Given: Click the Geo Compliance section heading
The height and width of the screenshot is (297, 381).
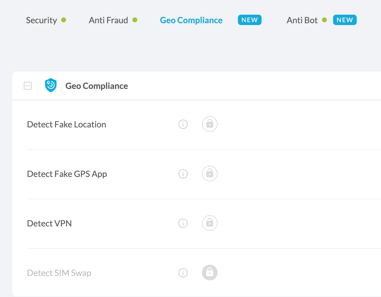Looking at the screenshot, I should 97,86.
